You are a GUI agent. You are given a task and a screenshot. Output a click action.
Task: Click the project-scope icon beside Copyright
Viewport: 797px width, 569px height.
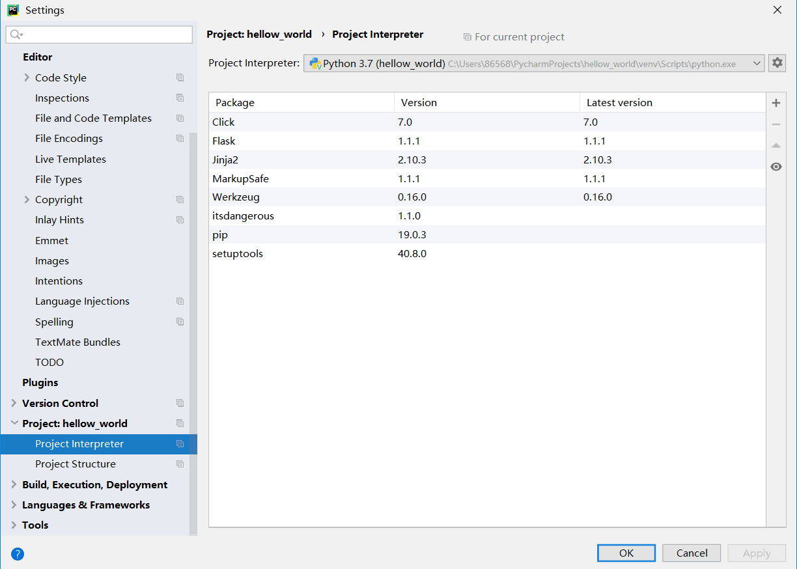[x=180, y=199]
